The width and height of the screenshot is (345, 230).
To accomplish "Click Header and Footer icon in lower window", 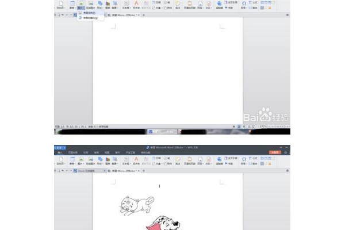I will 189,159.
